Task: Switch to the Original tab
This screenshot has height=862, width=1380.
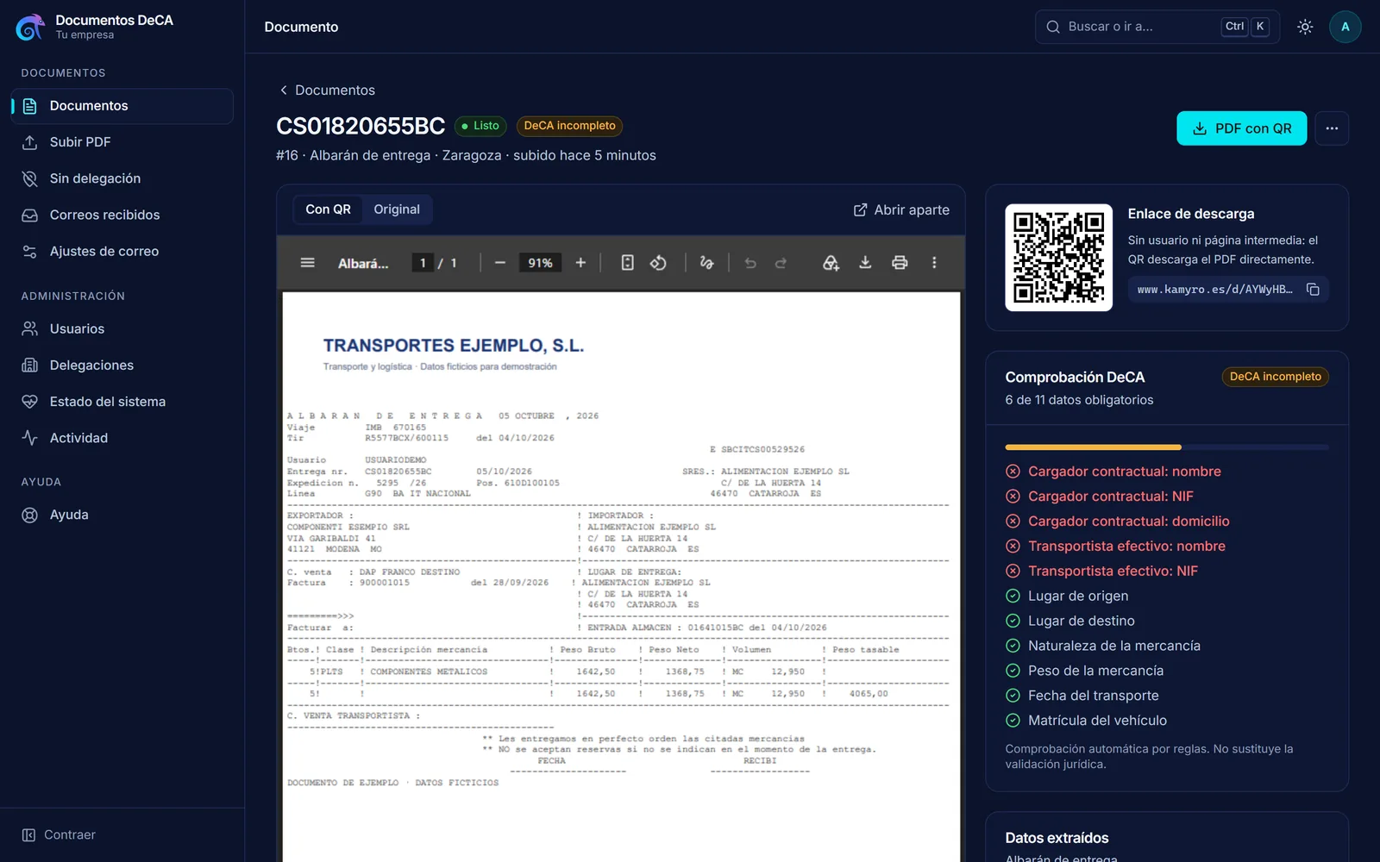Action: [397, 209]
